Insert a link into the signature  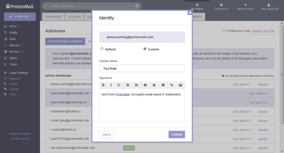click(x=172, y=85)
